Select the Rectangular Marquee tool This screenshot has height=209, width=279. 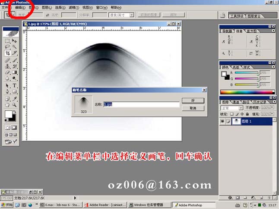coord(8,41)
